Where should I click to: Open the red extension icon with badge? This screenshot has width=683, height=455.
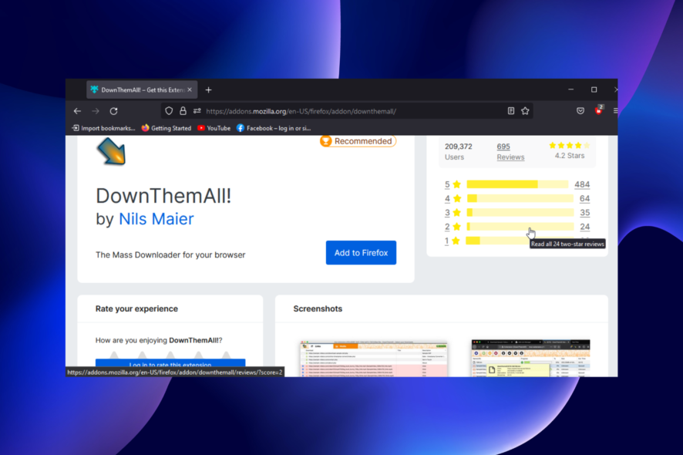tap(599, 110)
